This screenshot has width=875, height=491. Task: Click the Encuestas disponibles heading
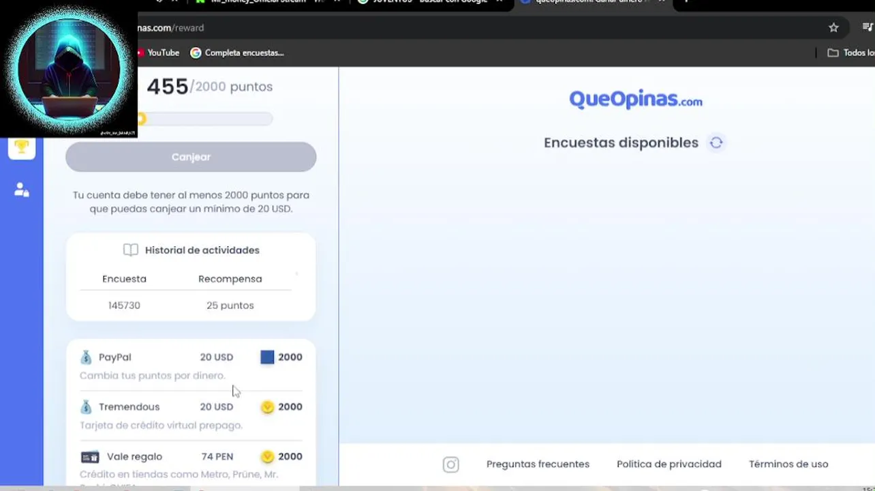[621, 143]
